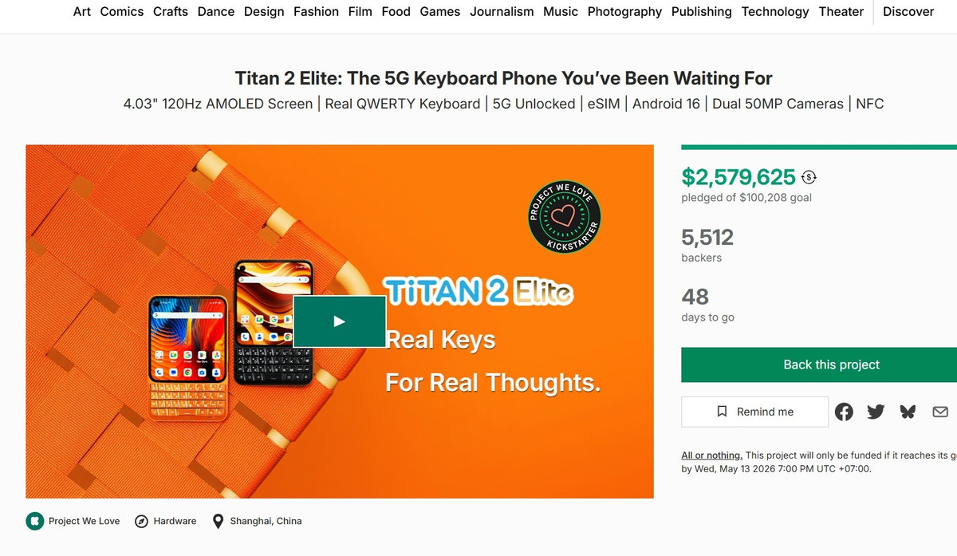The image size is (957, 556).
Task: Play the Titan 2 Elite video
Action: [x=339, y=321]
